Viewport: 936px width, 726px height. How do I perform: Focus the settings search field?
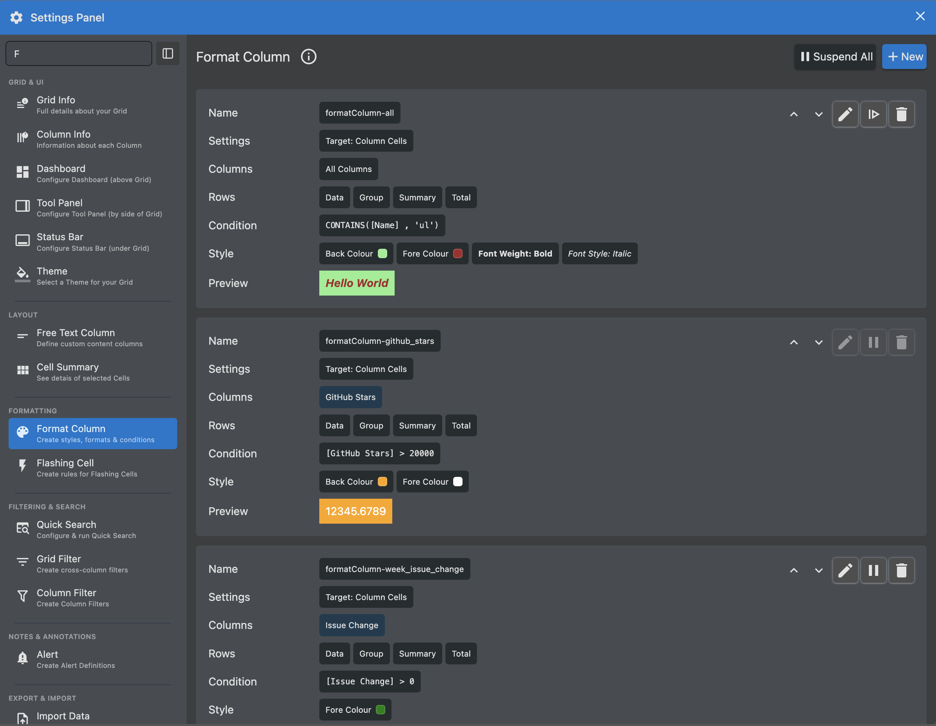tap(79, 53)
